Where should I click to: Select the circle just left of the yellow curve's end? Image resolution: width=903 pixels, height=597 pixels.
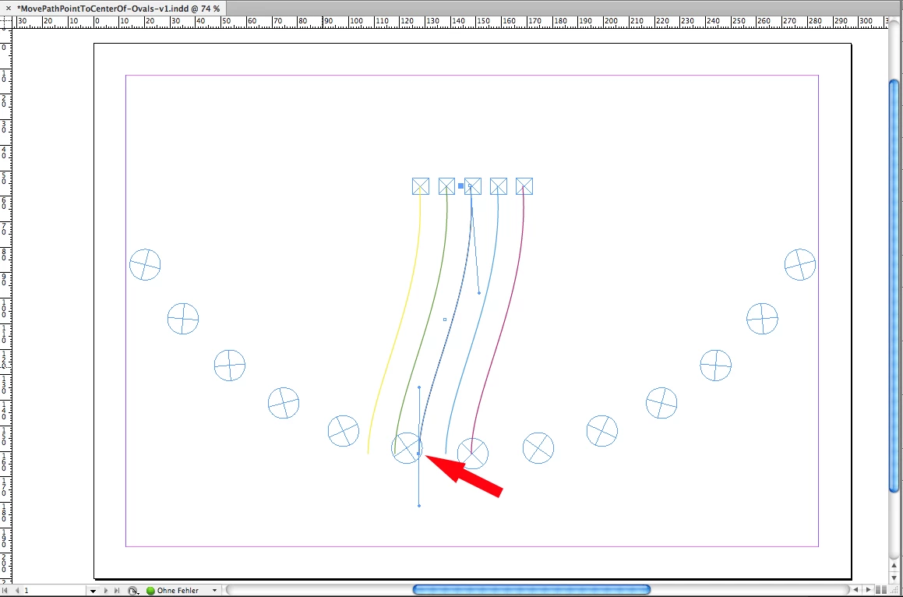[x=344, y=430]
